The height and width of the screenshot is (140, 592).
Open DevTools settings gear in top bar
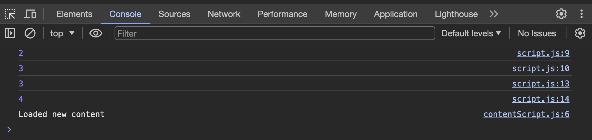561,14
